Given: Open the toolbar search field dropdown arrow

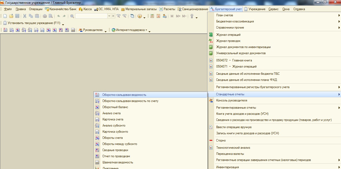Looking at the screenshot, I should click(x=109, y=16).
